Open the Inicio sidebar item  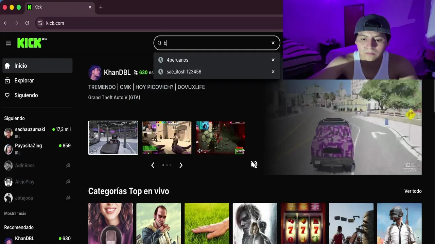[x=37, y=66]
